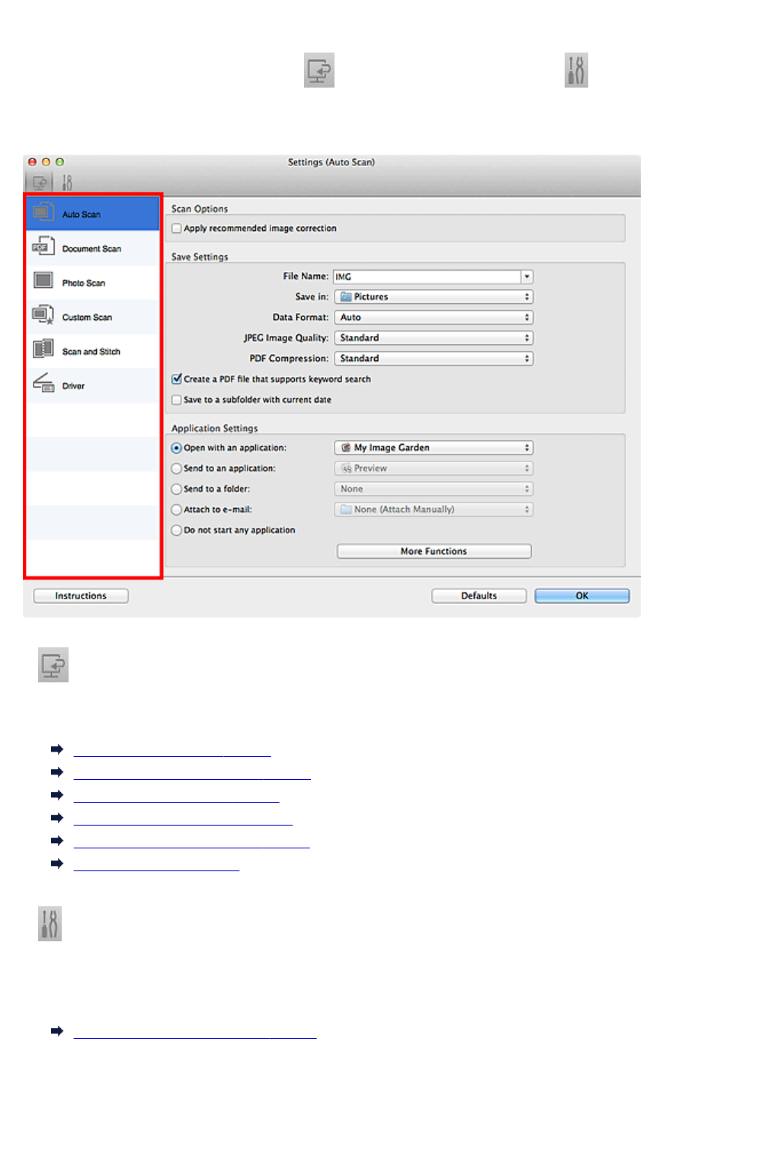This screenshot has width=778, height=1153.
Task: Click the large computer scan icon below the dialog
Action: [53, 665]
